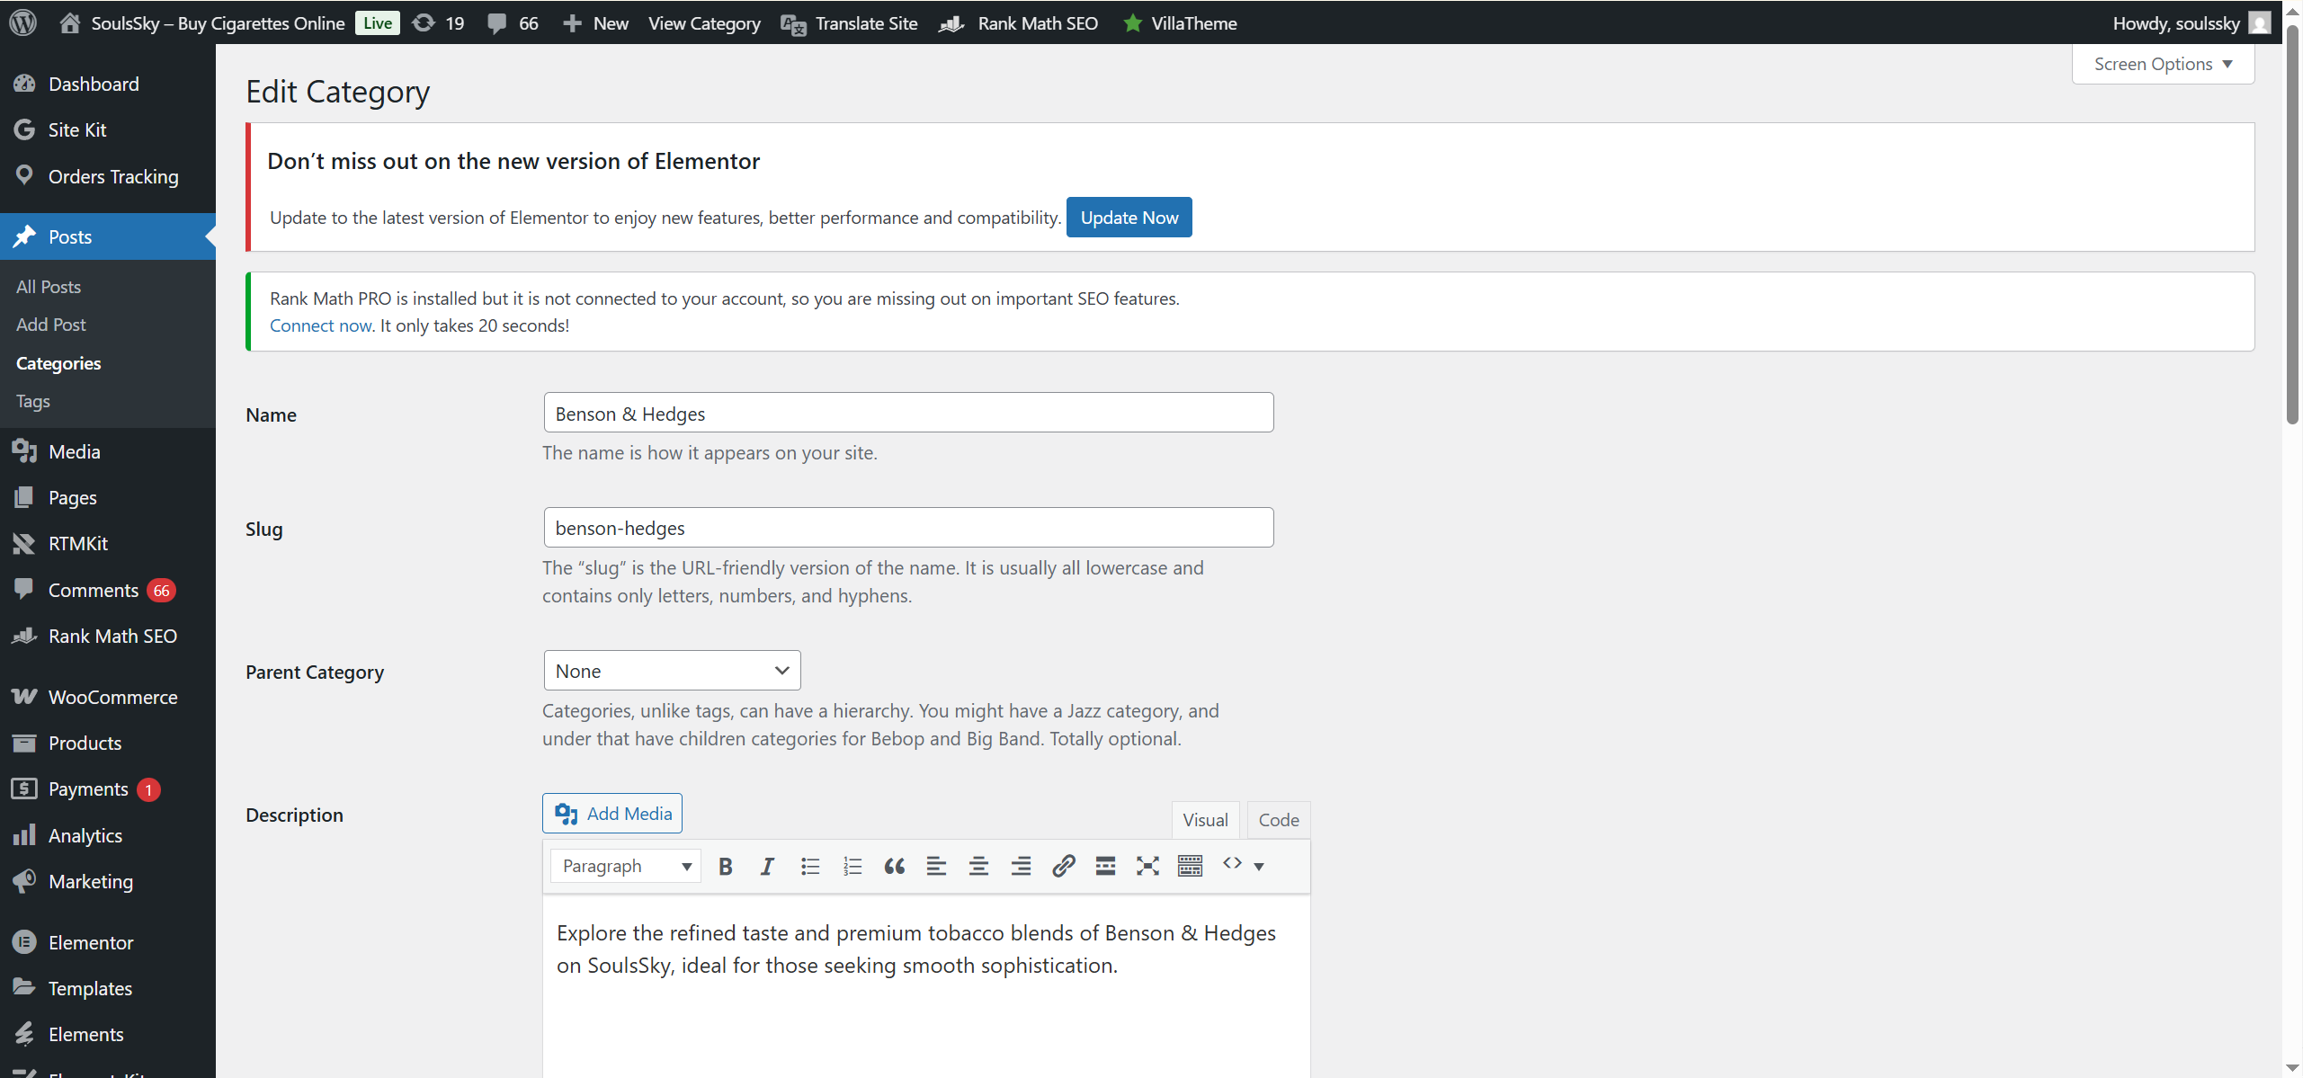This screenshot has width=2303, height=1078.
Task: Open the Parent Category dropdown
Action: (x=672, y=671)
